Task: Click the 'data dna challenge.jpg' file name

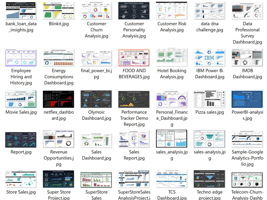Action: click(x=210, y=27)
